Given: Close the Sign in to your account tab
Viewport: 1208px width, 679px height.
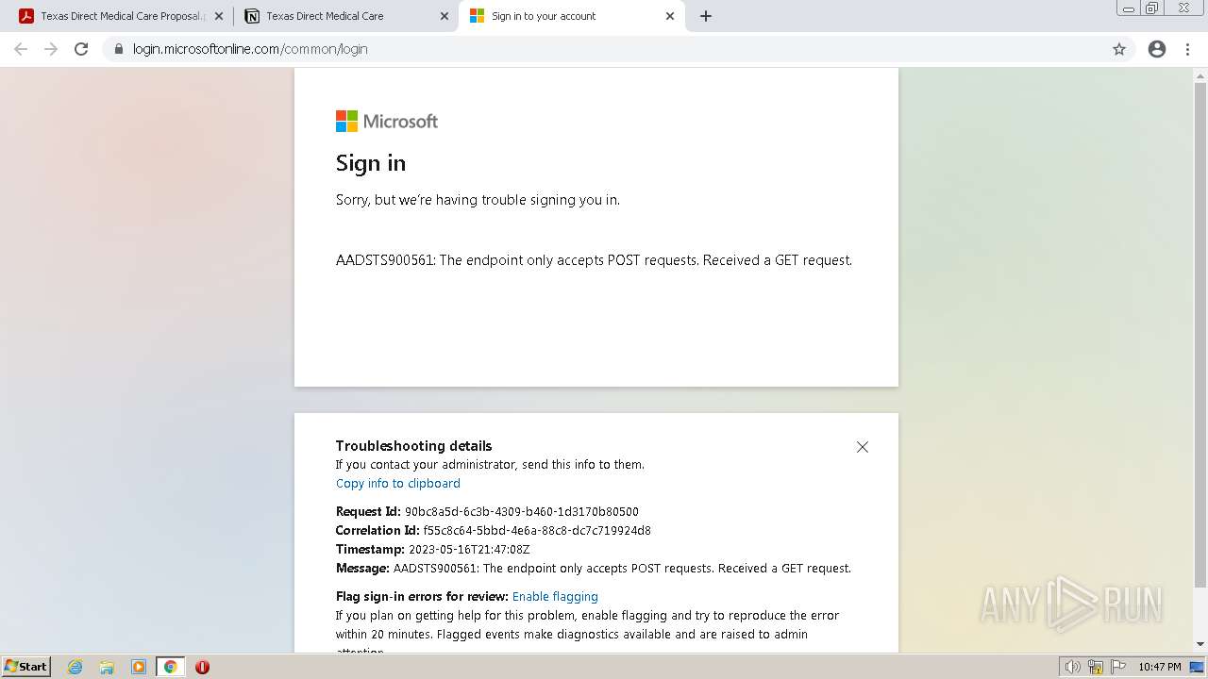Looking at the screenshot, I should point(670,16).
